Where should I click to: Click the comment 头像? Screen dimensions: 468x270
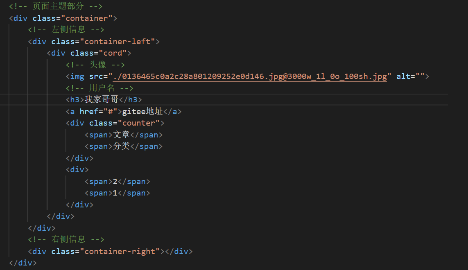click(x=95, y=65)
